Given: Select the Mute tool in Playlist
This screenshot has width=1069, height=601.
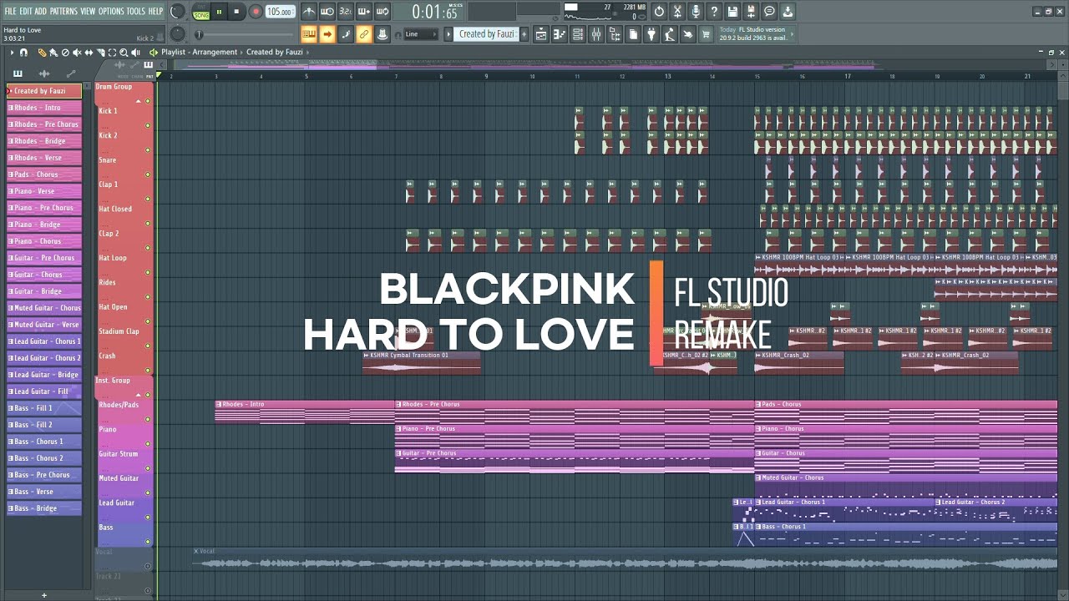Looking at the screenshot, I should tap(77, 53).
